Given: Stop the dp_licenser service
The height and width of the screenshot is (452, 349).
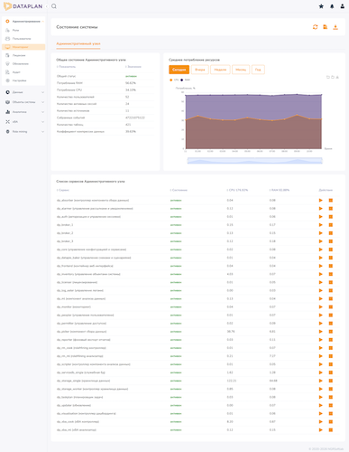Looking at the screenshot, I should coord(331,282).
